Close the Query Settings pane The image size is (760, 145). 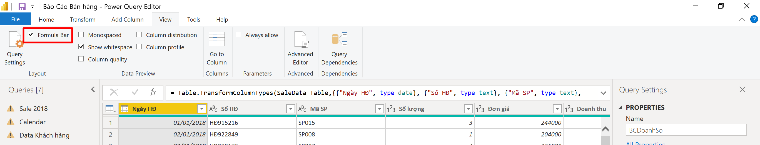pyautogui.click(x=742, y=90)
